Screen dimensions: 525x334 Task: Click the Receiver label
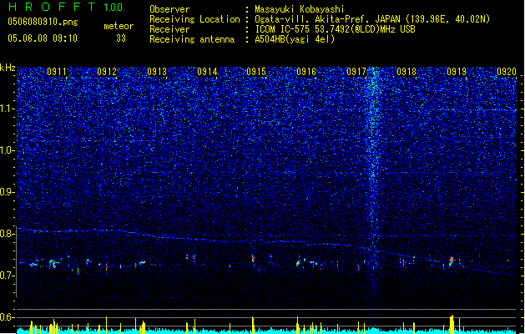point(169,29)
